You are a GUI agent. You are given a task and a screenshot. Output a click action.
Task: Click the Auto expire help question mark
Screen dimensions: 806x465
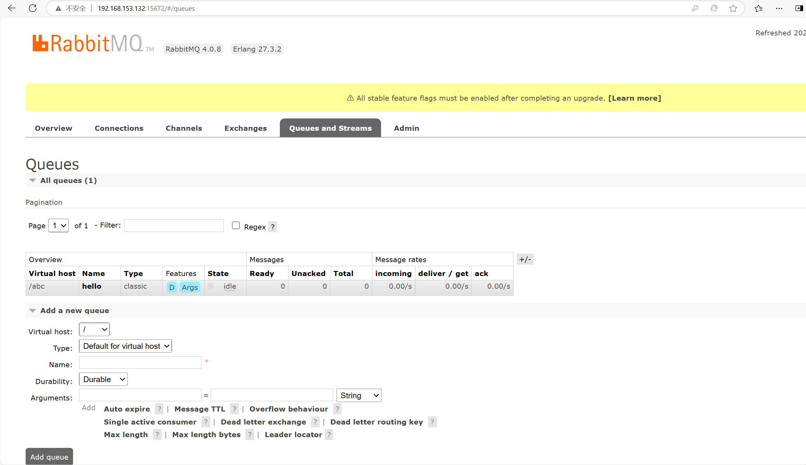point(159,409)
